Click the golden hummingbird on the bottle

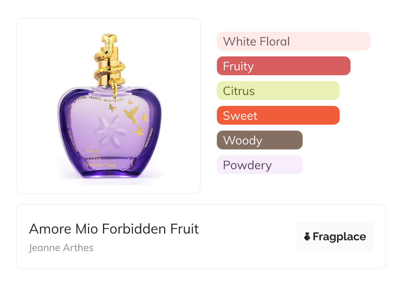130,114
